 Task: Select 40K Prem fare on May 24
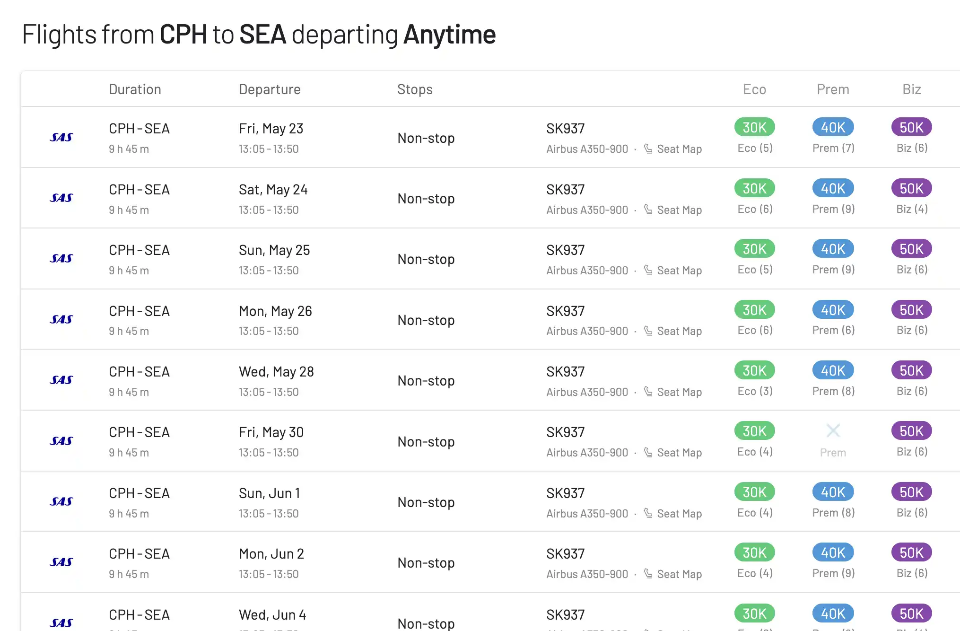pyautogui.click(x=833, y=188)
